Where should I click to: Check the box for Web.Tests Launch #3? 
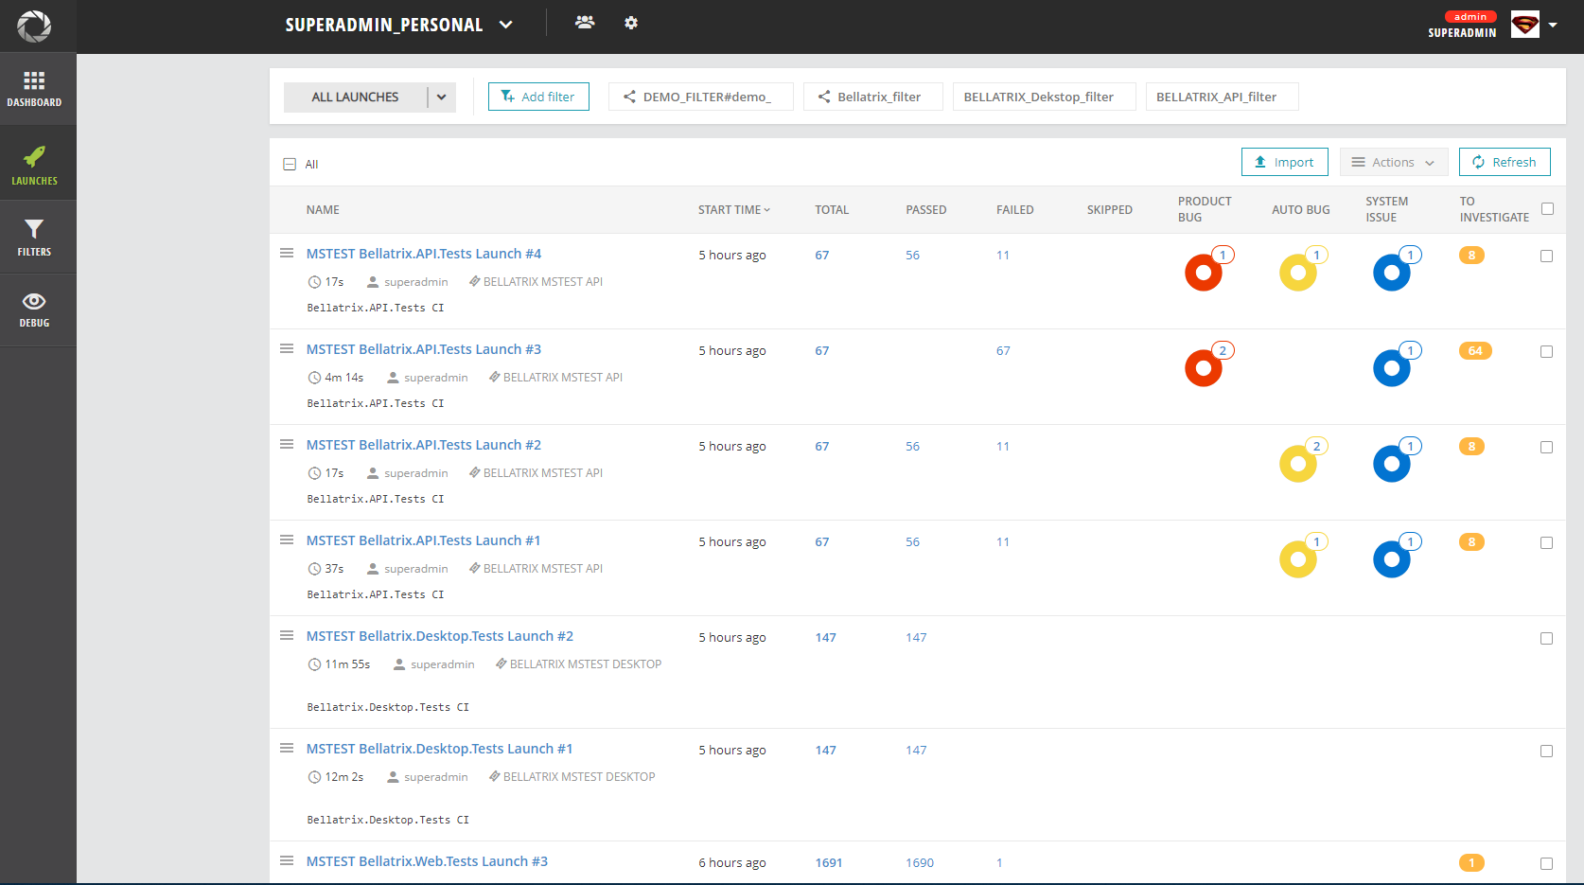click(x=1546, y=863)
